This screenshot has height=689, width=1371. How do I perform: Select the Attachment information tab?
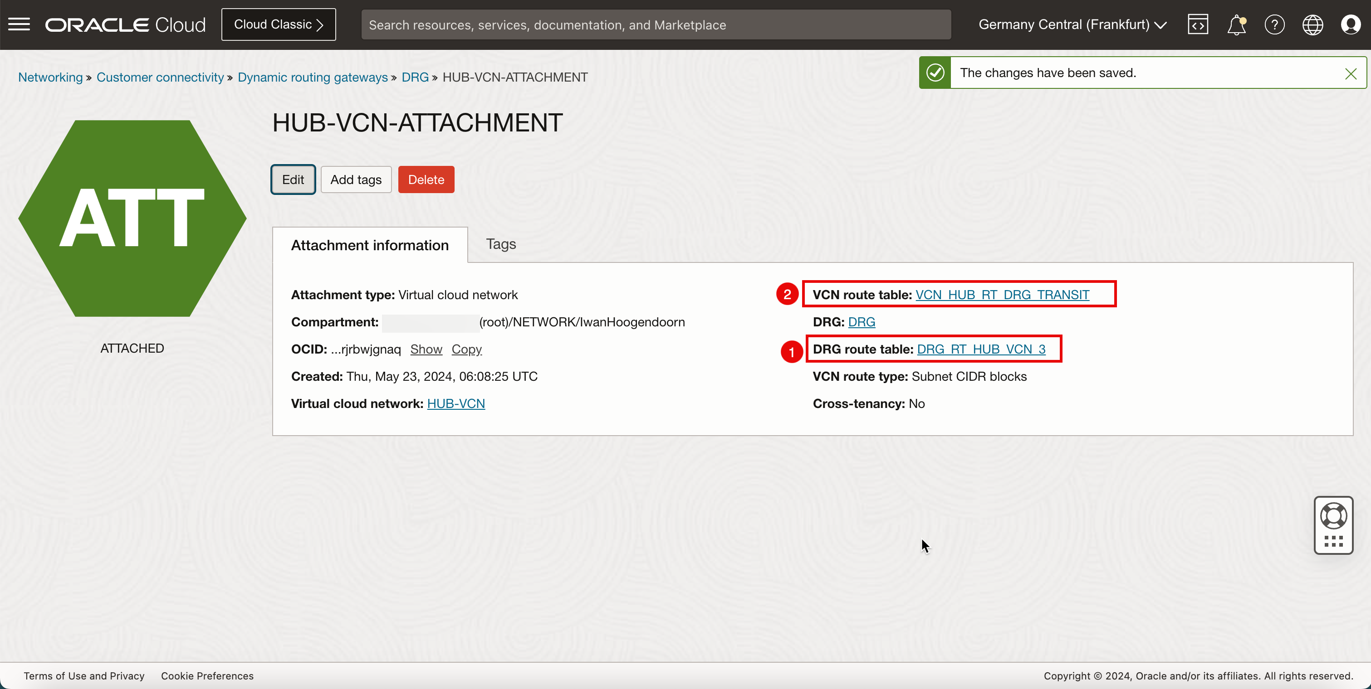(x=370, y=243)
